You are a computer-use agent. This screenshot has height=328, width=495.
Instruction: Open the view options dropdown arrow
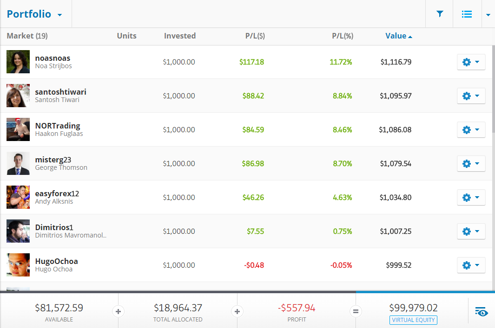[x=488, y=14]
